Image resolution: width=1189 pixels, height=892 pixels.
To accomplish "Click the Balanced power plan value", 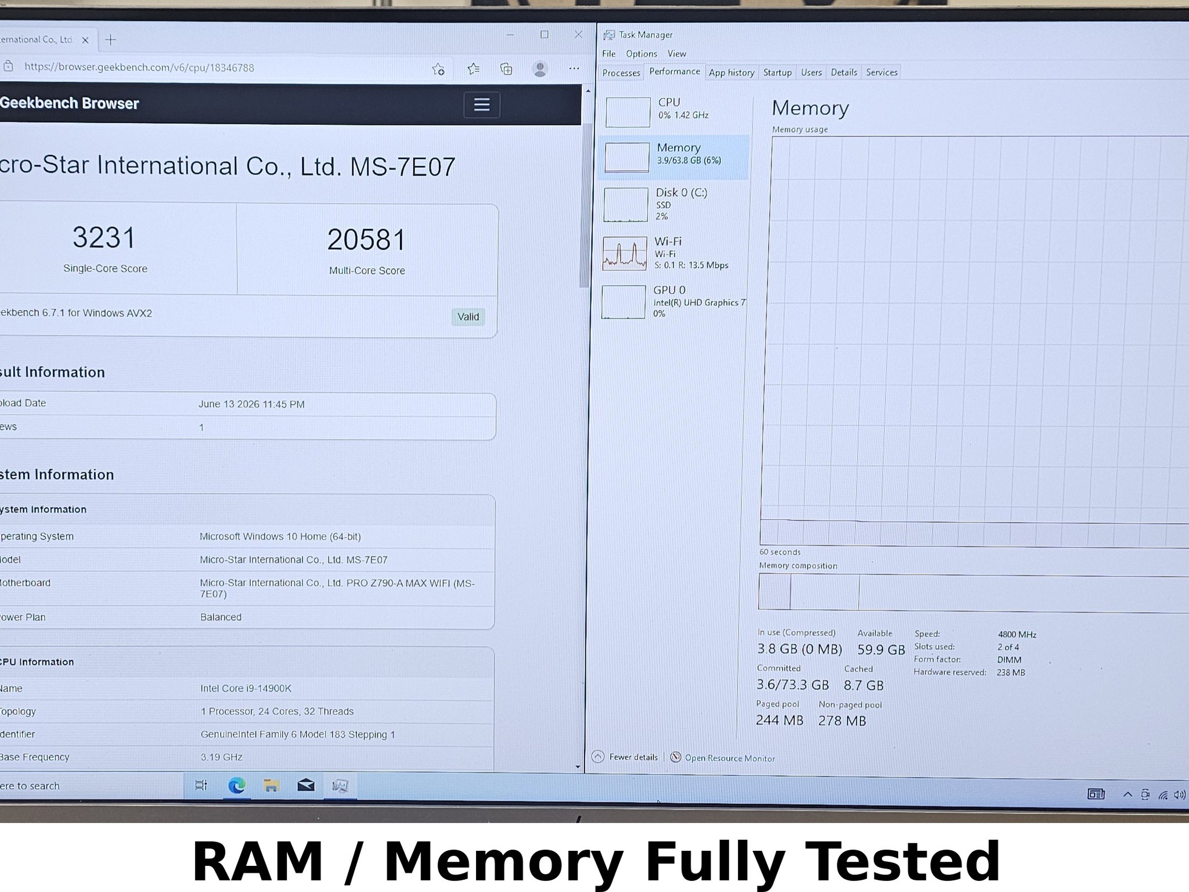I will tap(221, 617).
